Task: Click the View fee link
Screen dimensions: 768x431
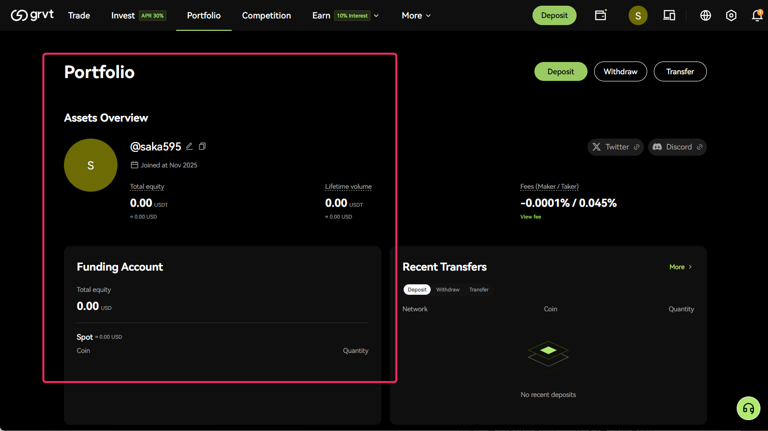Action: [530, 217]
